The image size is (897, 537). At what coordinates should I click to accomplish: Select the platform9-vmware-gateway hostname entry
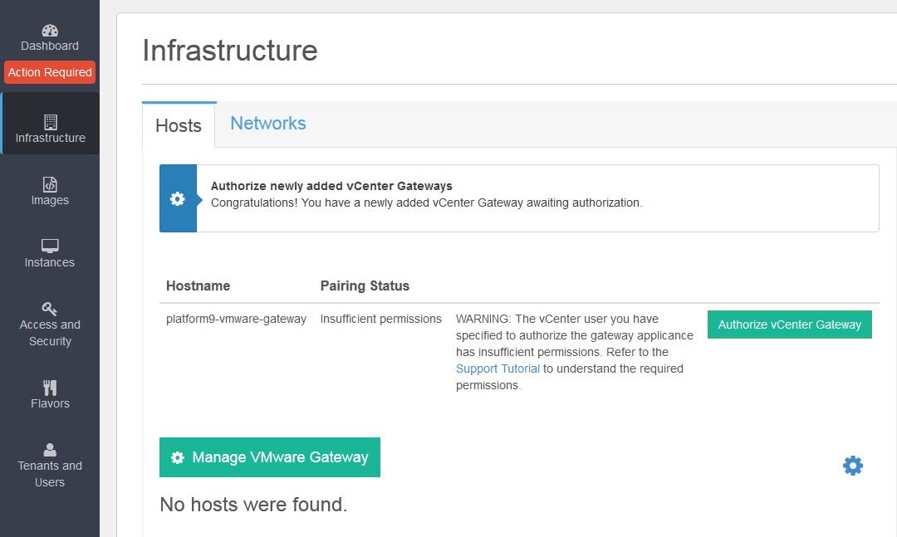236,319
